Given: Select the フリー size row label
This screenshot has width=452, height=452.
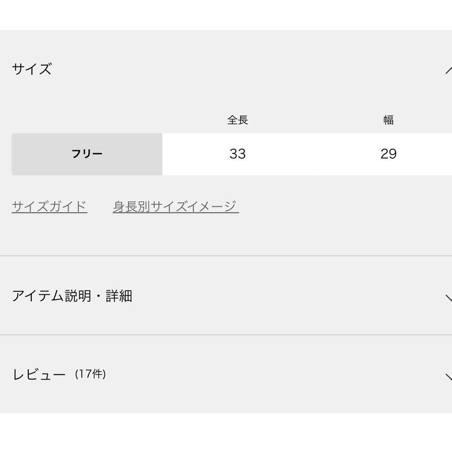Looking at the screenshot, I should tap(87, 154).
